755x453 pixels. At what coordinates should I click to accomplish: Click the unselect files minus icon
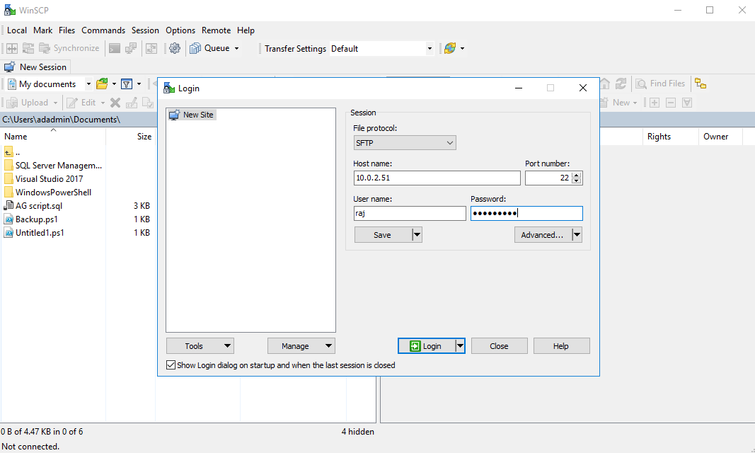[671, 103]
